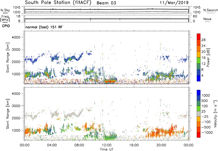This screenshot has width=218, height=151.
Task: Click the 'South Pole Station (fitACF)' plot title
Action: click(58, 2)
